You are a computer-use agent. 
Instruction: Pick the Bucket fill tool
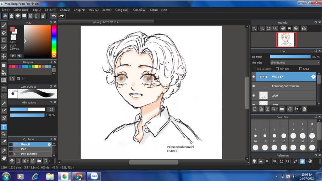(4, 73)
